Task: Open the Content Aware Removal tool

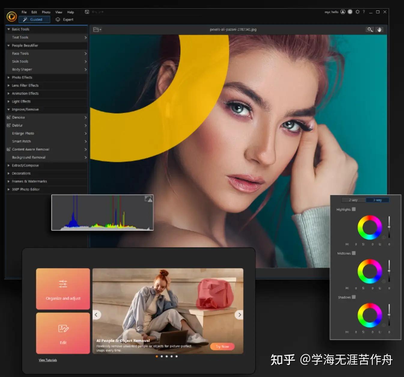Action: (x=31, y=149)
